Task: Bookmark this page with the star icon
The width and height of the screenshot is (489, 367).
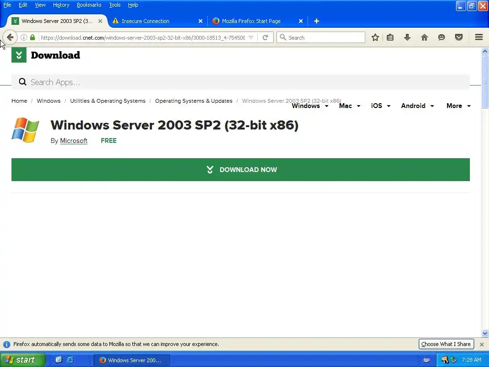Action: tap(375, 37)
